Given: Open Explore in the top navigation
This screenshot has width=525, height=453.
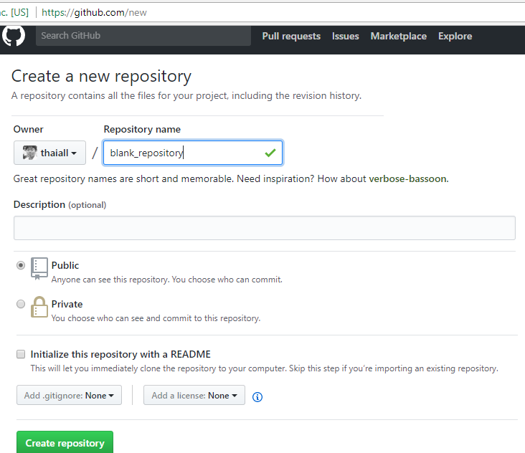Looking at the screenshot, I should pyautogui.click(x=455, y=36).
